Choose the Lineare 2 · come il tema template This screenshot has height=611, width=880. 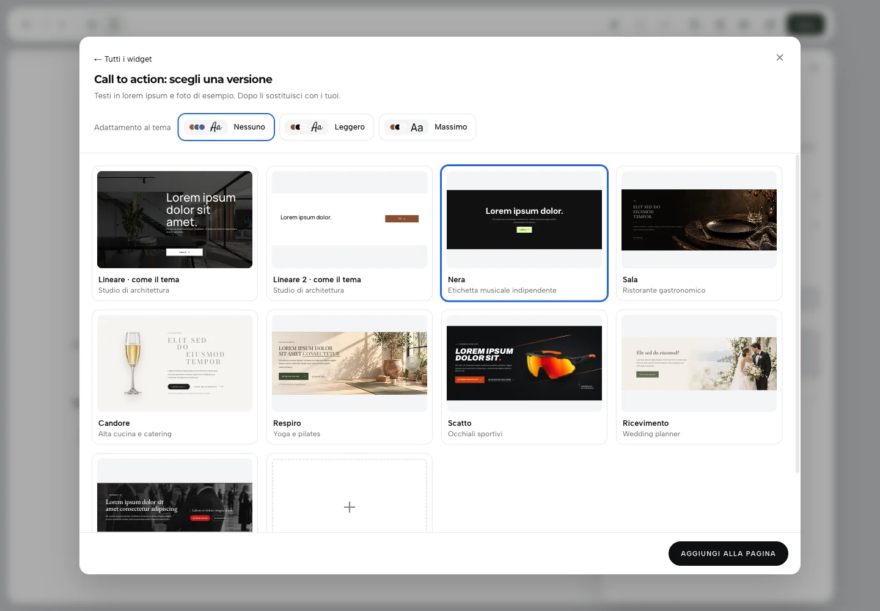click(350, 233)
